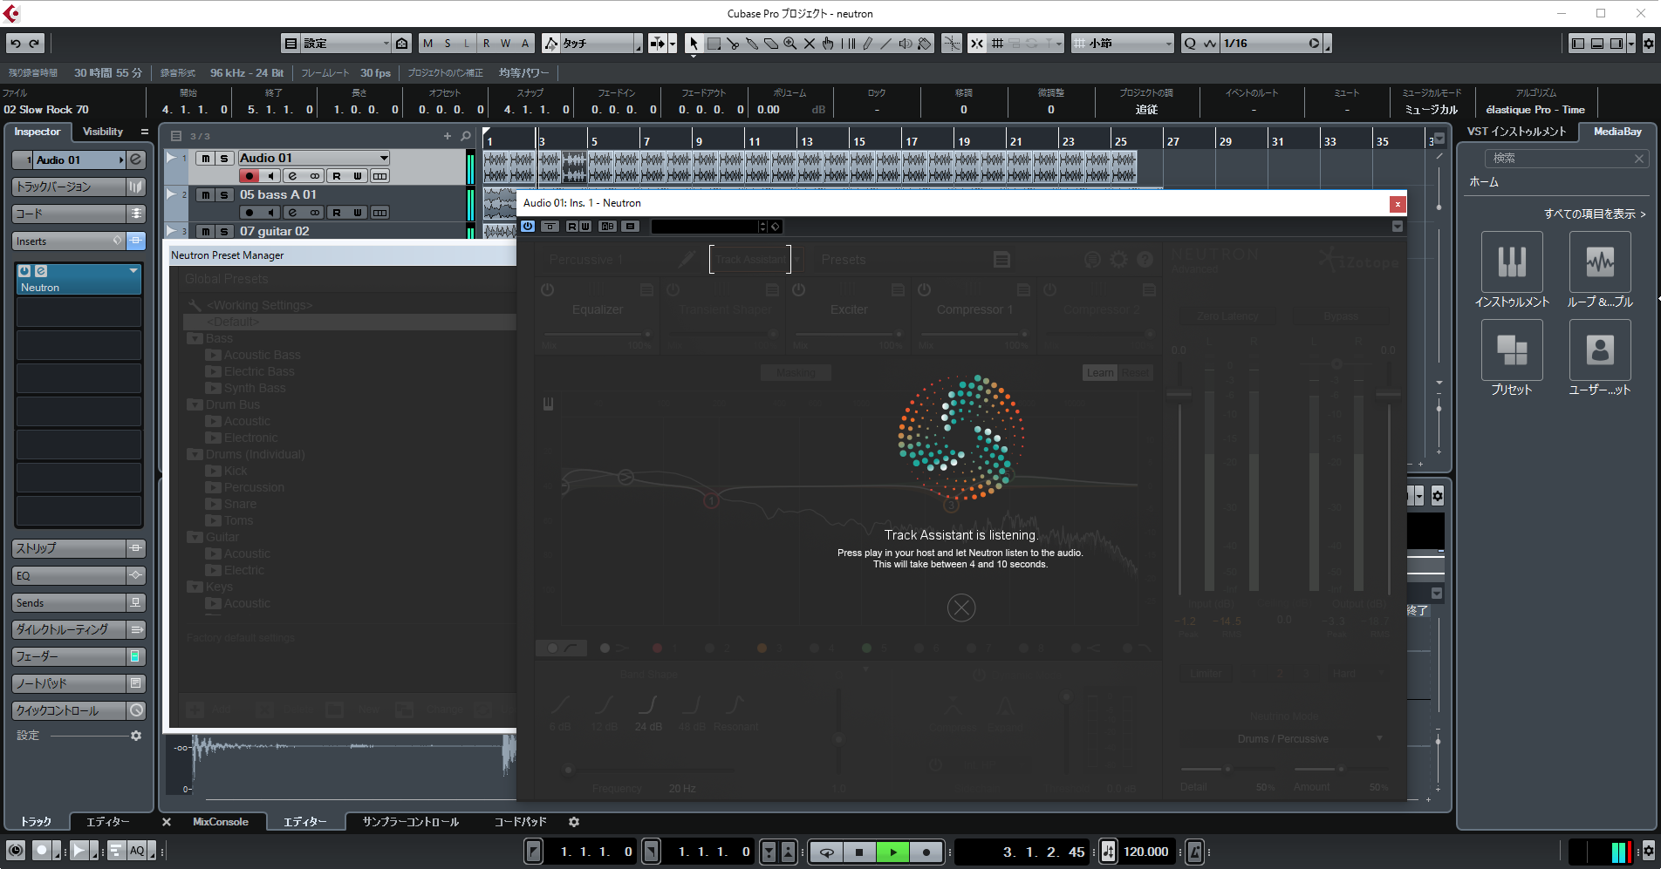Click the 120.000 tempo value field
The image size is (1661, 869).
coord(1146,852)
